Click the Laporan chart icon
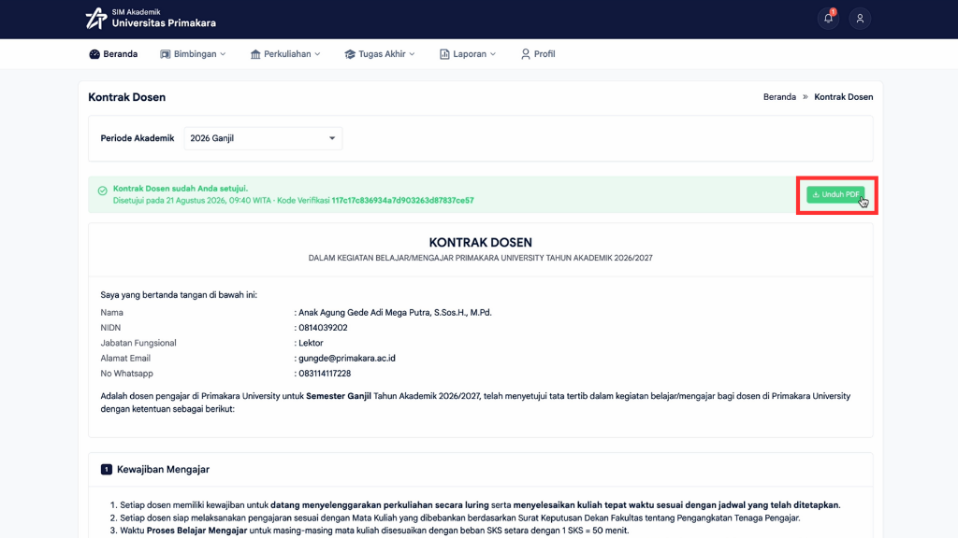This screenshot has height=538, width=958. 444,54
